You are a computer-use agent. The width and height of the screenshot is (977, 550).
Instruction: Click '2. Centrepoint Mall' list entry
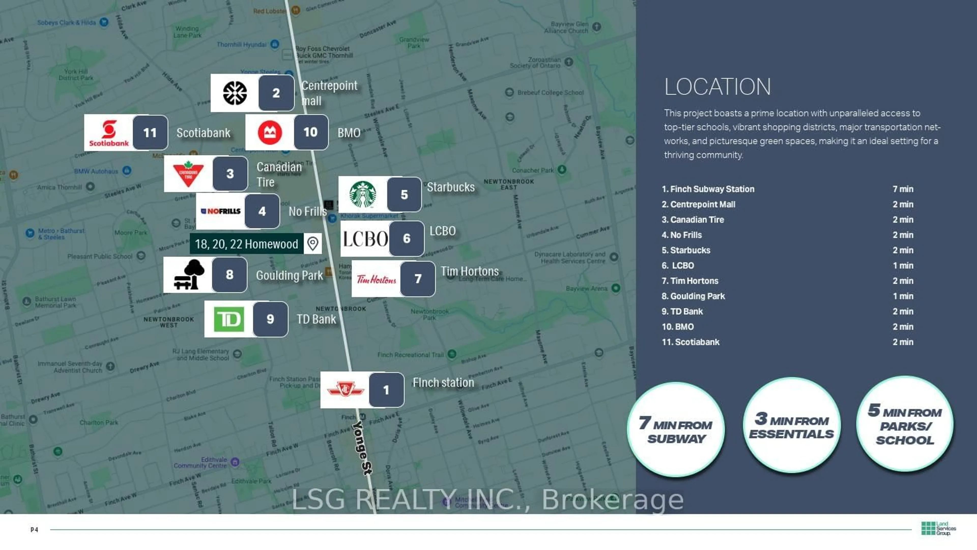[699, 204]
